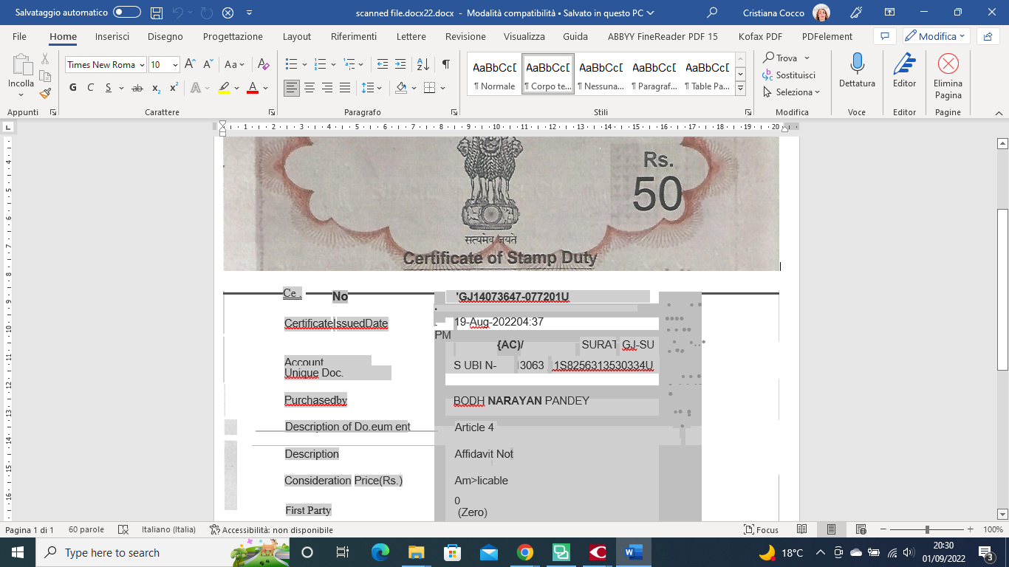Apply the Normale style
Screen dimensions: 1009x567
(x=494, y=75)
